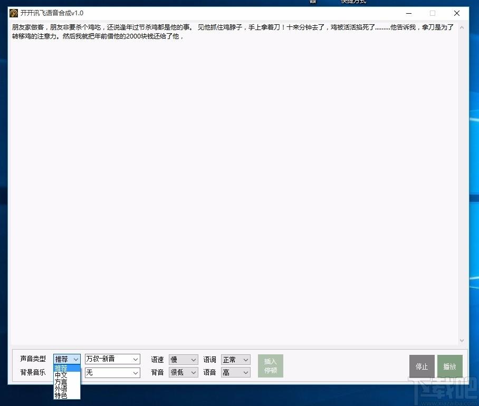Open the 声音类型 dropdown showing 推荐

[x=67, y=359]
